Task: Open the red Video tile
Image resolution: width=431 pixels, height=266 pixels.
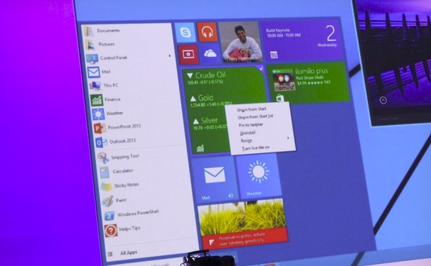Action: 188,55
